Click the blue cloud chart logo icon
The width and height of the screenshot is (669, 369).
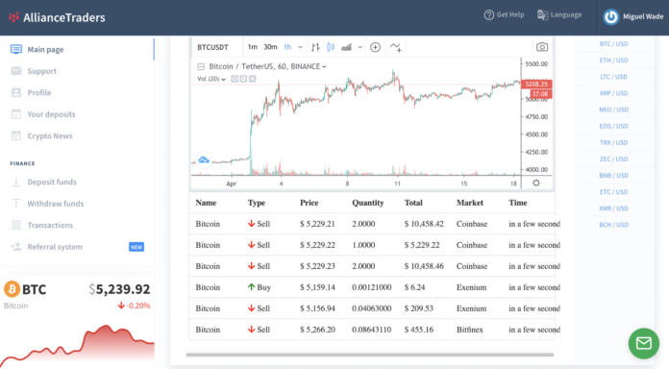click(204, 160)
